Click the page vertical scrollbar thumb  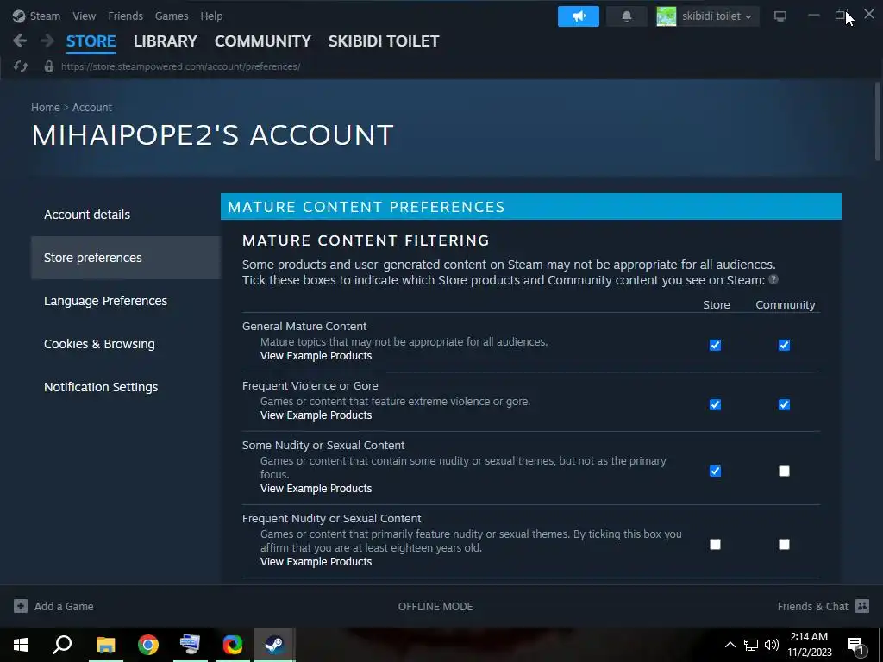(877, 121)
